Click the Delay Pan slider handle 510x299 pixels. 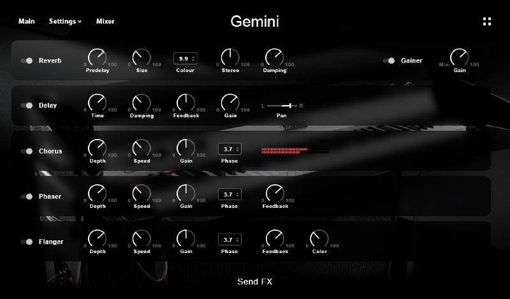[x=290, y=106]
